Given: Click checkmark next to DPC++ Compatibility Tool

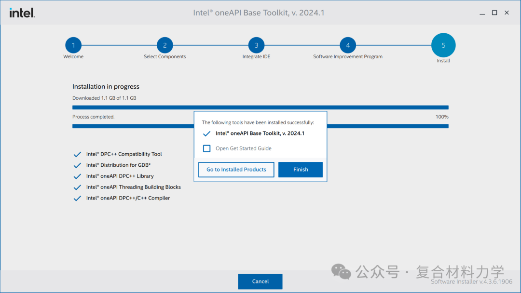Looking at the screenshot, I should [77, 154].
